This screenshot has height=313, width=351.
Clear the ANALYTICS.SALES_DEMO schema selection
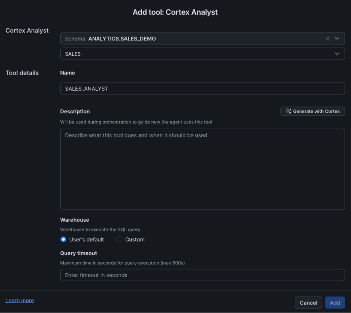[x=328, y=39]
